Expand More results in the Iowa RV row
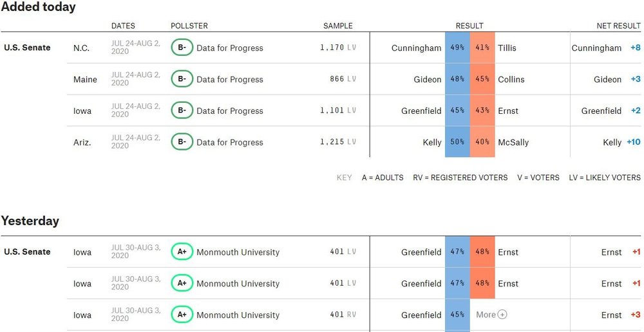This screenshot has width=644, height=332. pos(491,315)
